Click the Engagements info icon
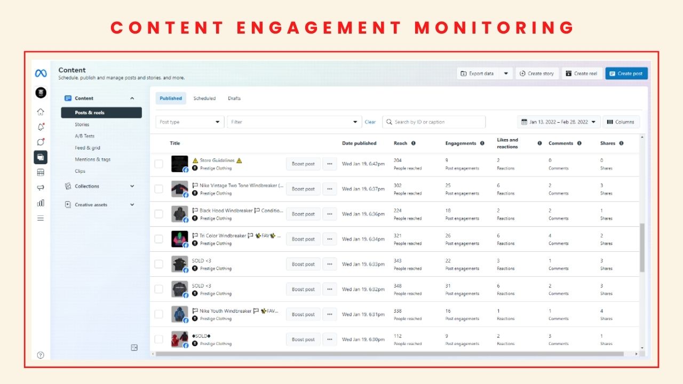The width and height of the screenshot is (683, 384). point(482,143)
